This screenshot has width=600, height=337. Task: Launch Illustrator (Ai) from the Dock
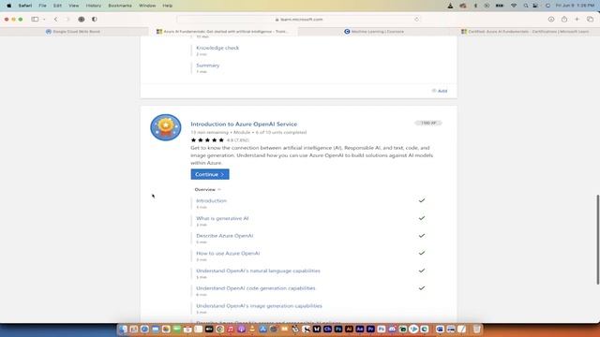coord(349,329)
